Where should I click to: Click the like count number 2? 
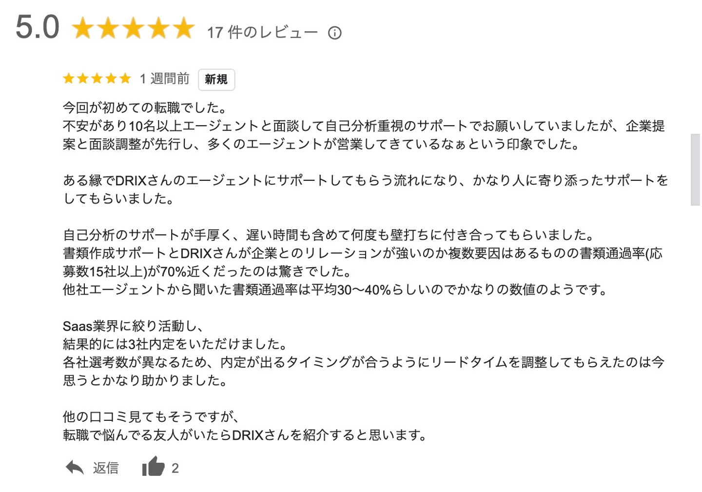(x=175, y=469)
